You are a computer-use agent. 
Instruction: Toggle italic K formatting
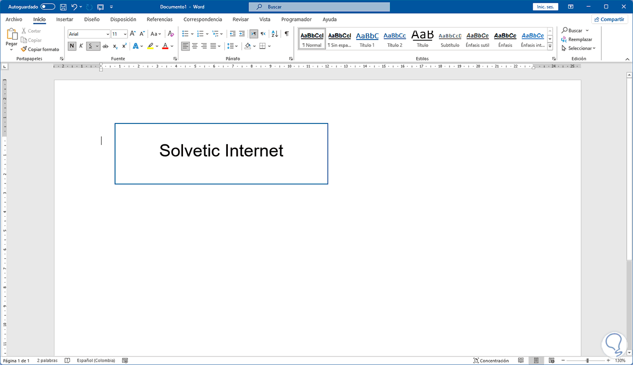pyautogui.click(x=81, y=46)
